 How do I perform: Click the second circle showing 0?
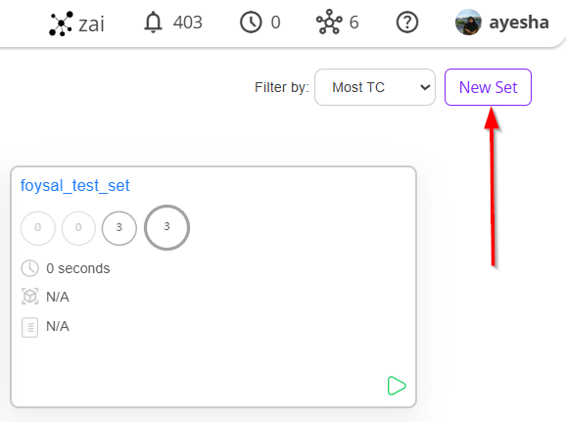[78, 228]
